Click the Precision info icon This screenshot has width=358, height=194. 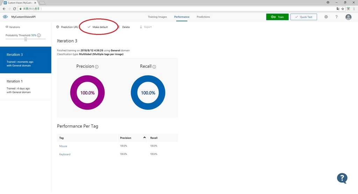(x=96, y=67)
